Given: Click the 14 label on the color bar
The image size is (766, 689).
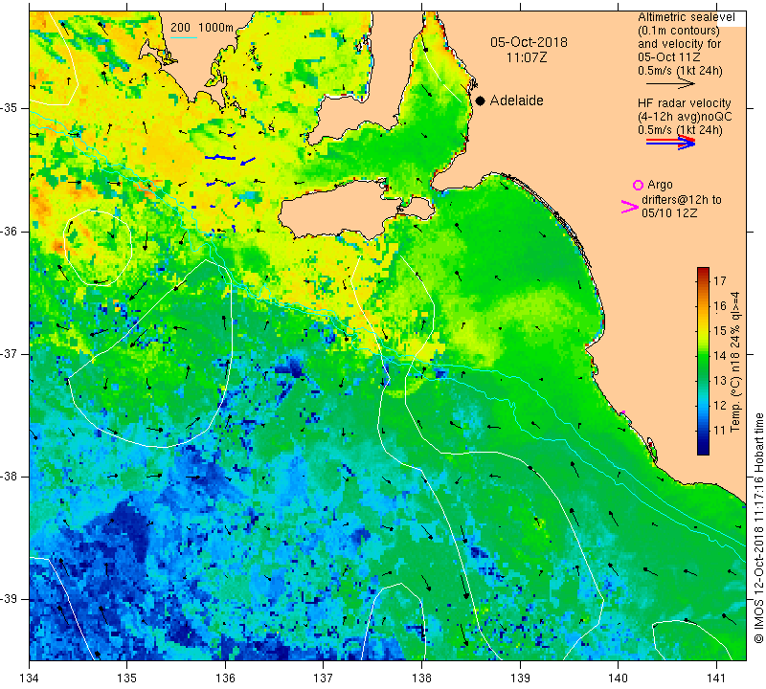Looking at the screenshot, I should click(720, 355).
